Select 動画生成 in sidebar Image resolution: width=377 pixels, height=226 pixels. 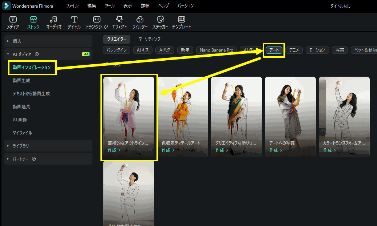pyautogui.click(x=21, y=80)
